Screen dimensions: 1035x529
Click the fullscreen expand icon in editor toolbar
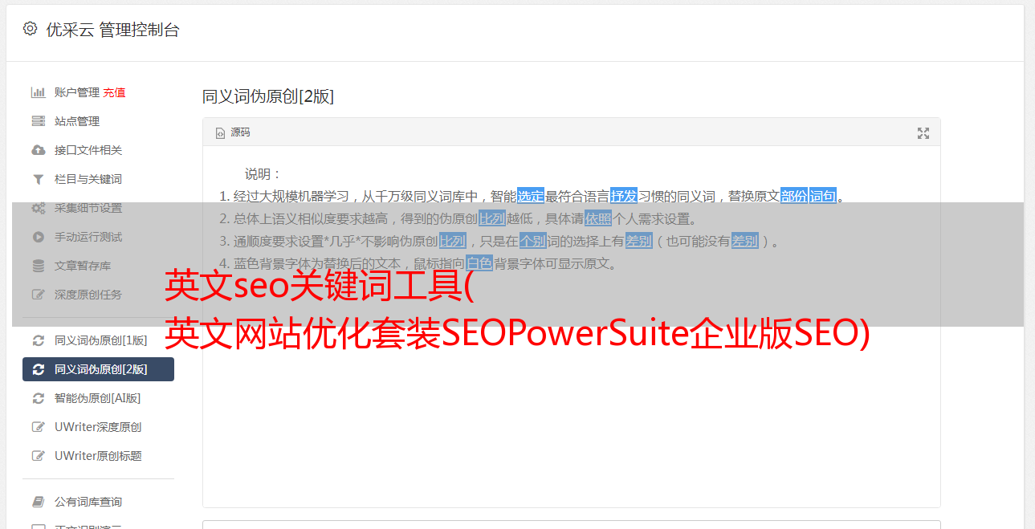coord(923,133)
